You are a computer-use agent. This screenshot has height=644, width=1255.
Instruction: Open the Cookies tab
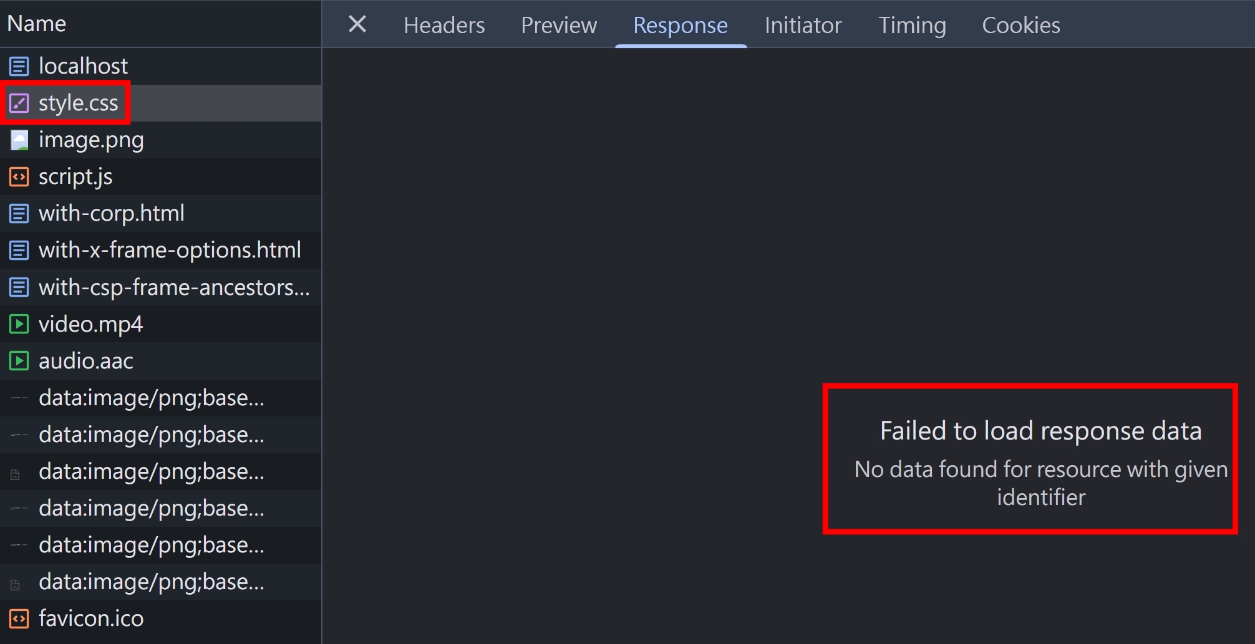coord(1021,25)
